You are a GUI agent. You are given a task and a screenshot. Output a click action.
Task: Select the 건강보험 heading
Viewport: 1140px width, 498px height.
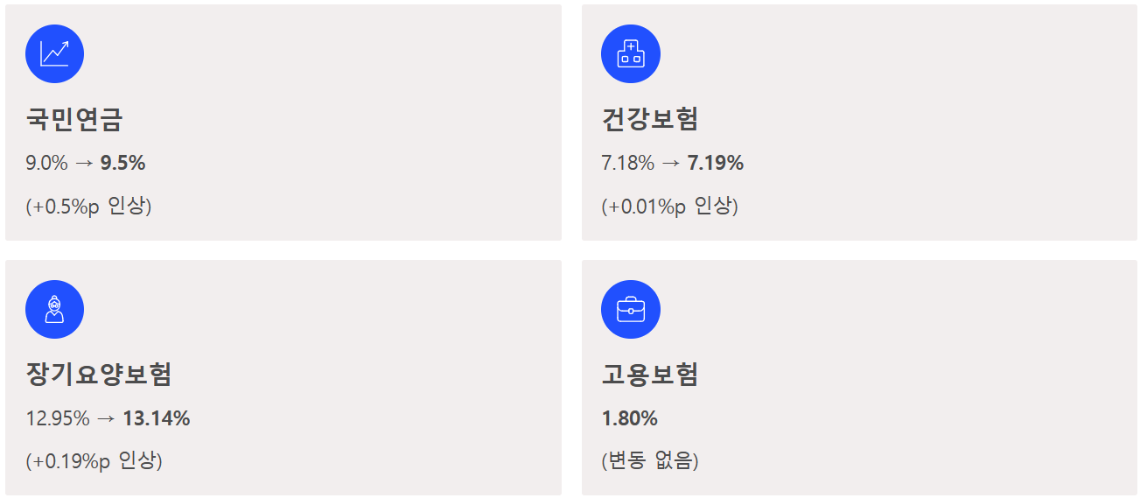click(650, 119)
